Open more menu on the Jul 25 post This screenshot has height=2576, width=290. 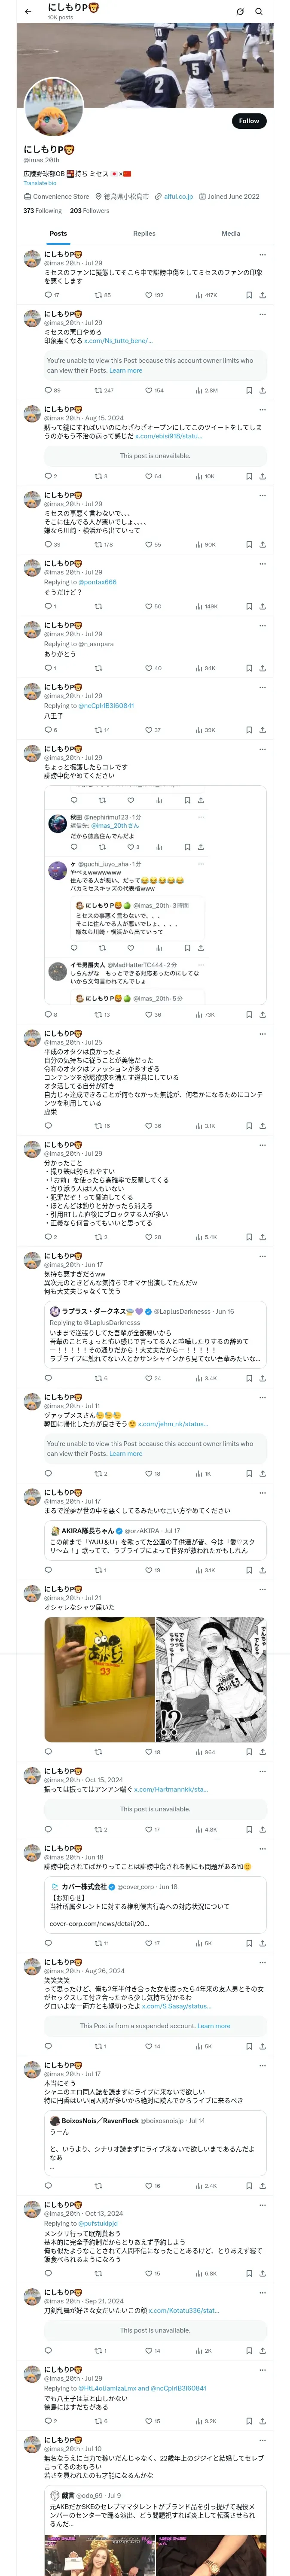(x=262, y=1033)
